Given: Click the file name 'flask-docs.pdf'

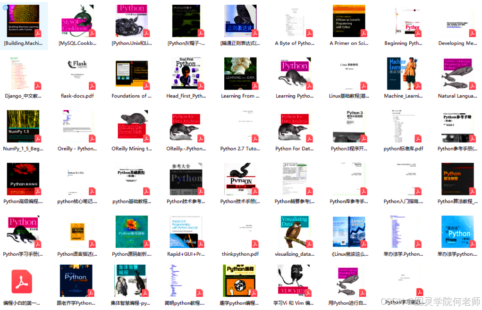Looking at the screenshot, I should pyautogui.click(x=77, y=96).
